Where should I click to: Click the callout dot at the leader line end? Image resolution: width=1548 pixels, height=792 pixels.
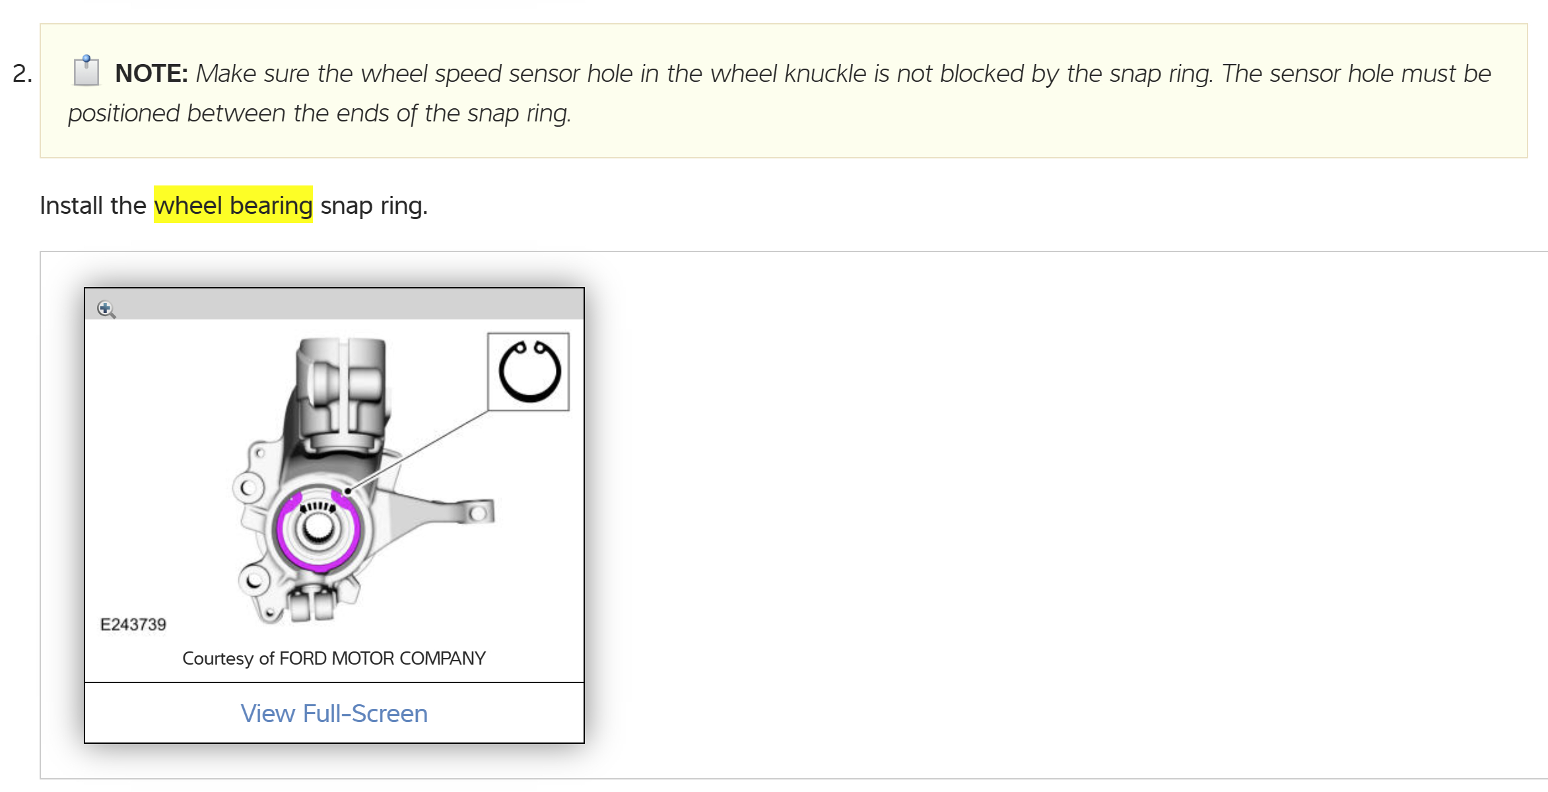point(348,491)
